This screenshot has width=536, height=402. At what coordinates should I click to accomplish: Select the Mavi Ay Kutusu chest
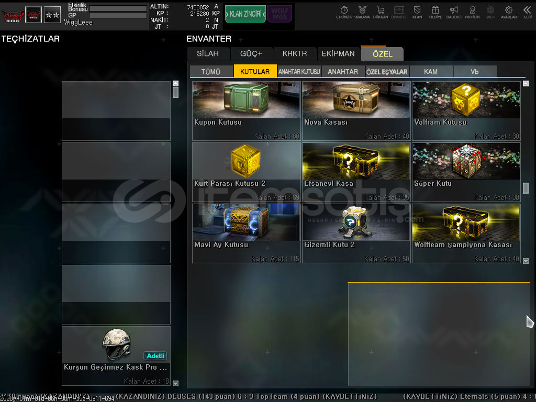point(247,233)
